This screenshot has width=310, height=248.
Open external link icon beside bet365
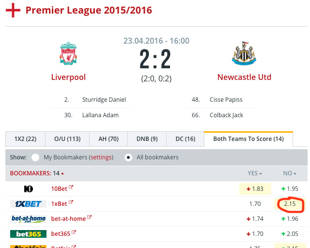tap(74, 232)
